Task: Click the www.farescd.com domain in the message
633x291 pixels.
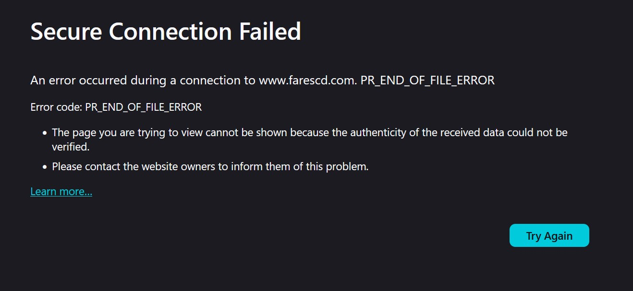Action: [x=307, y=81]
